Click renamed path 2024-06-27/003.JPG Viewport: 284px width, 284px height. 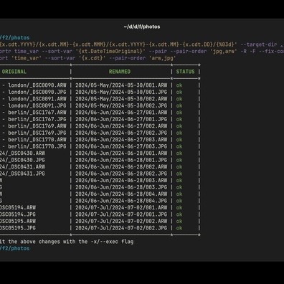pos(121,146)
